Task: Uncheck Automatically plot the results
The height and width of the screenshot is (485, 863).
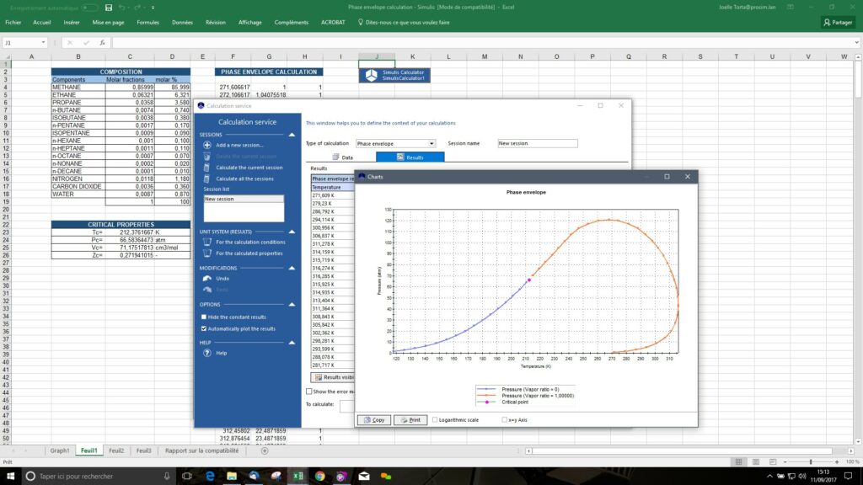Action: pyautogui.click(x=204, y=329)
